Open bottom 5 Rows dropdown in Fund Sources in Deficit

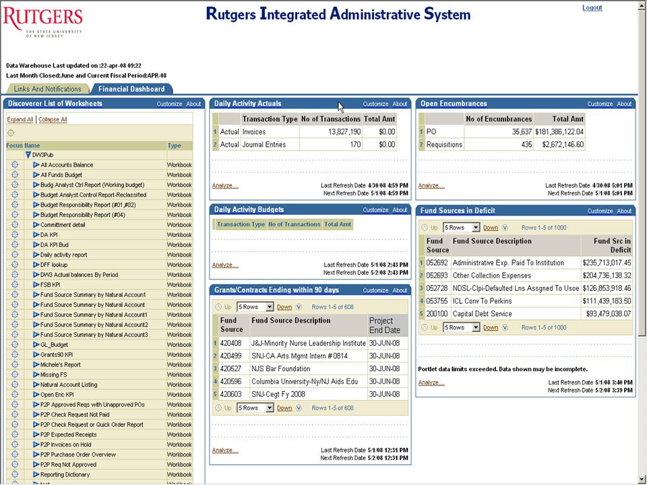point(461,327)
